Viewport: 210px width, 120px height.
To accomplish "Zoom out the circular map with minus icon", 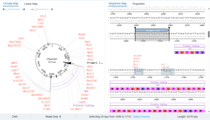I will [x=32, y=9].
